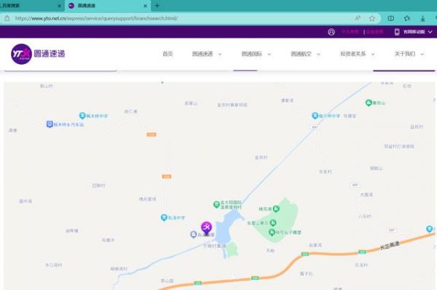Expand the 圆通国际 navigation dropdown
This screenshot has height=290, width=437.
pos(256,54)
